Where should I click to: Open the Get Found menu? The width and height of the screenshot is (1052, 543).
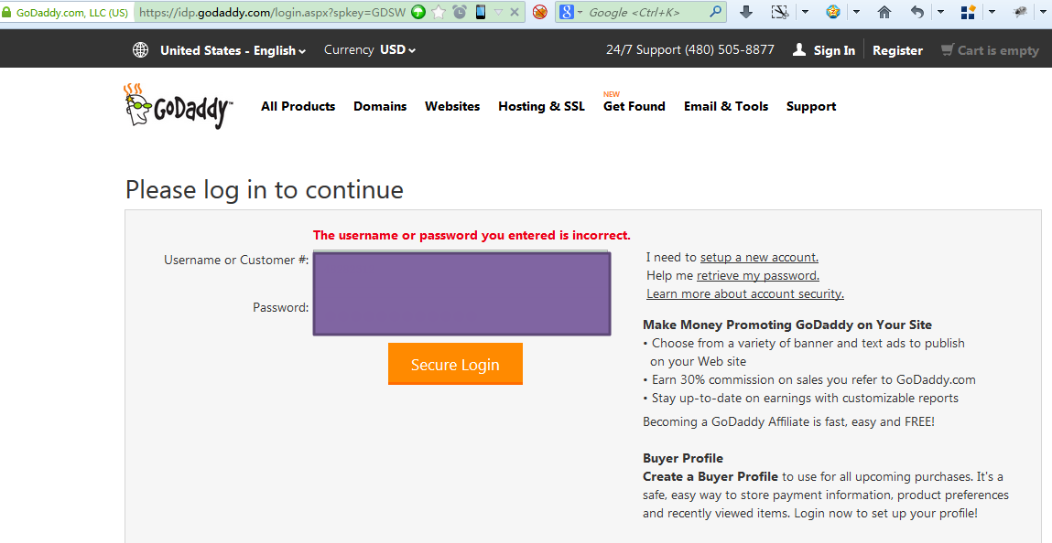click(634, 106)
